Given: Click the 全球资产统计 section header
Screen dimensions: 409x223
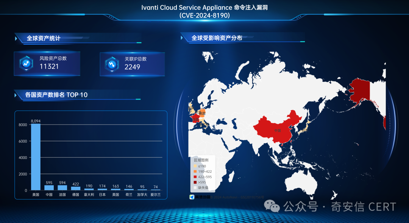Looking at the screenshot, I should (x=44, y=38).
